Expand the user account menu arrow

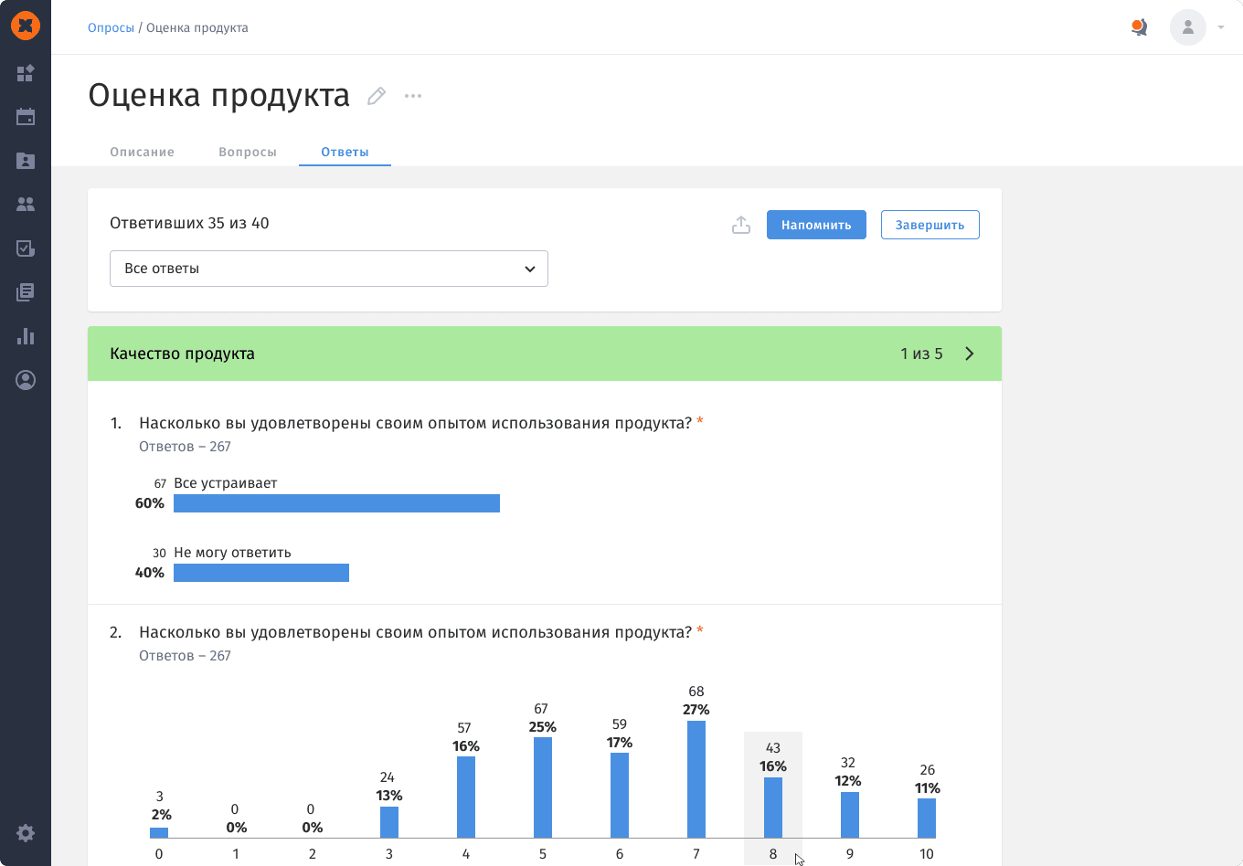pos(1220,27)
